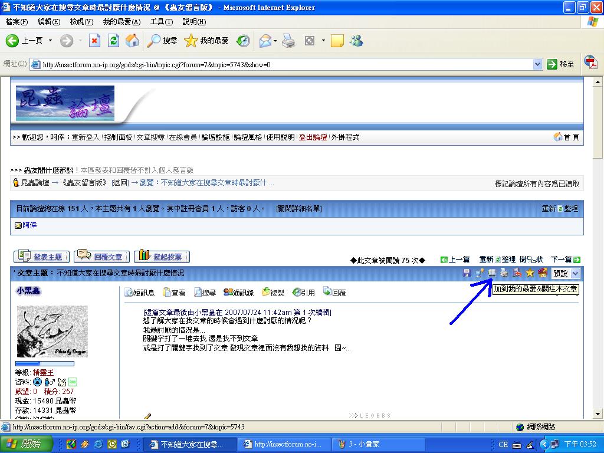Click the 發表主題 new topic button

pyautogui.click(x=41, y=257)
